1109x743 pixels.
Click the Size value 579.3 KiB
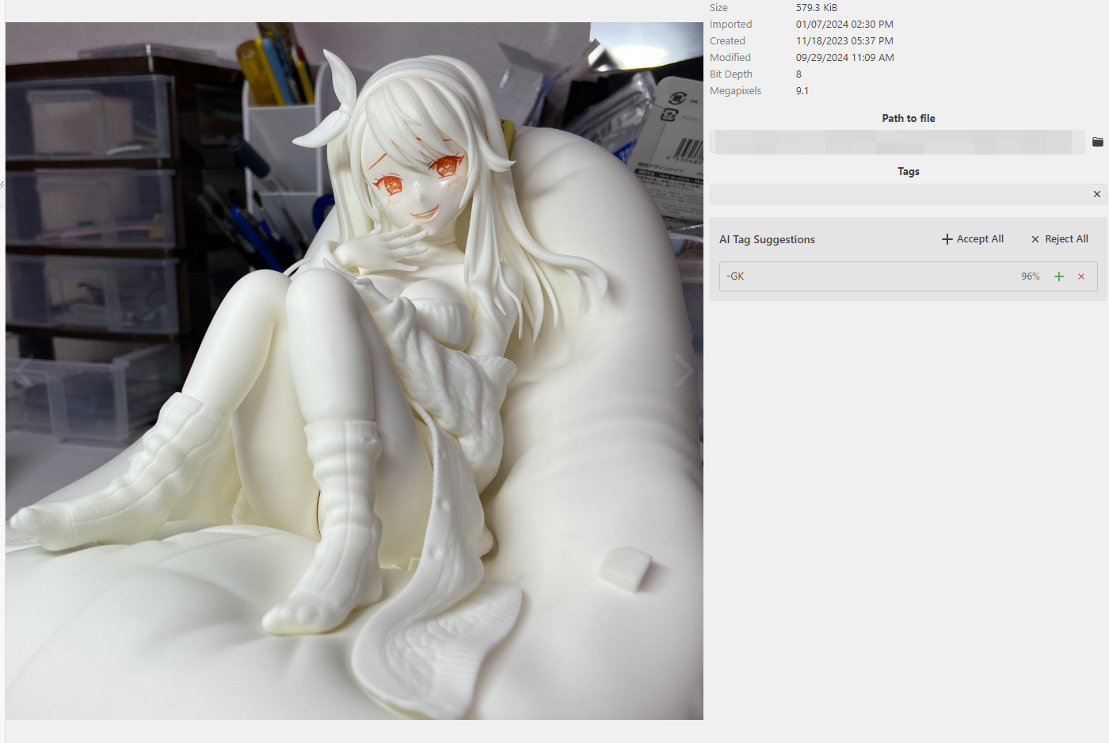tap(817, 8)
